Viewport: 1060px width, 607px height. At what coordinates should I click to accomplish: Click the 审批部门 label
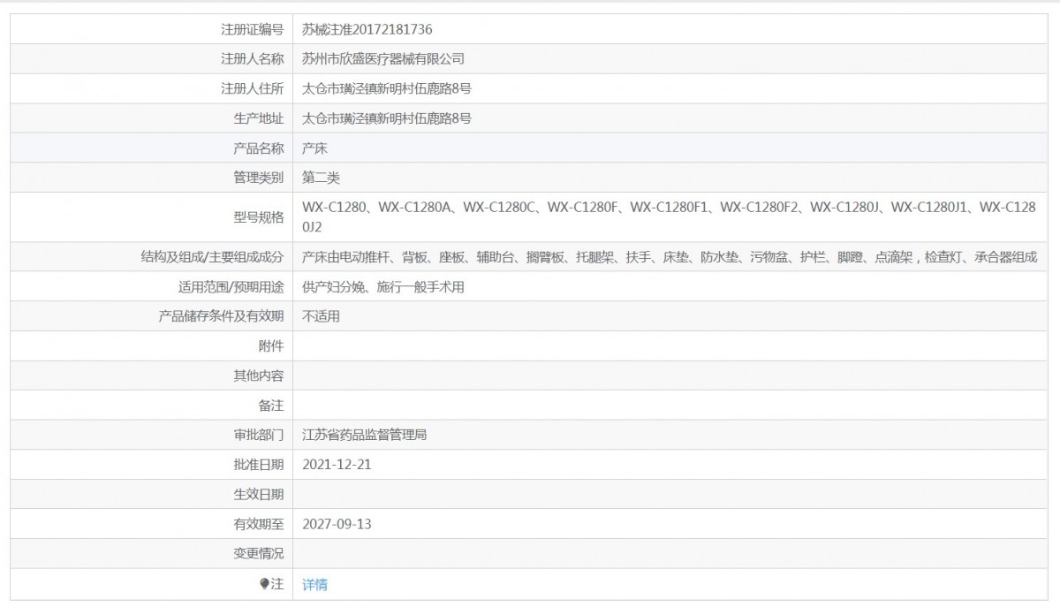pyautogui.click(x=258, y=435)
